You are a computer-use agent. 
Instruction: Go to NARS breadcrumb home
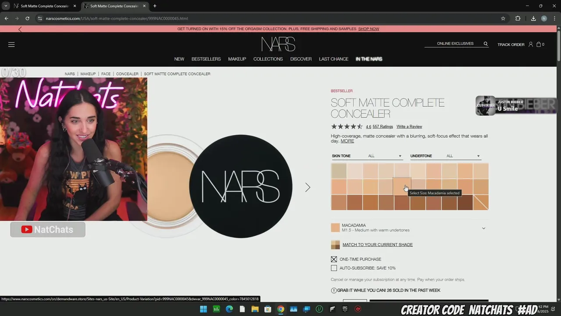[70, 74]
